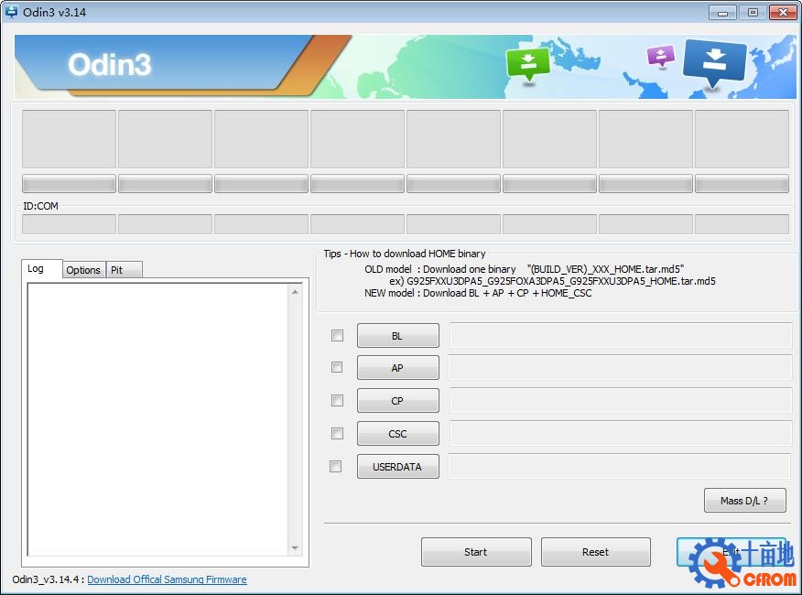Switch to the Options tab

(x=83, y=270)
